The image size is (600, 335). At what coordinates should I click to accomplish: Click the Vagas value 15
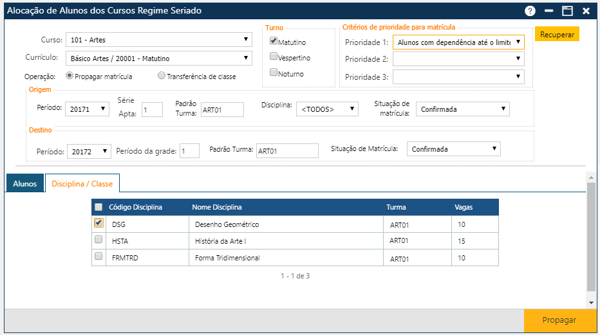462,241
